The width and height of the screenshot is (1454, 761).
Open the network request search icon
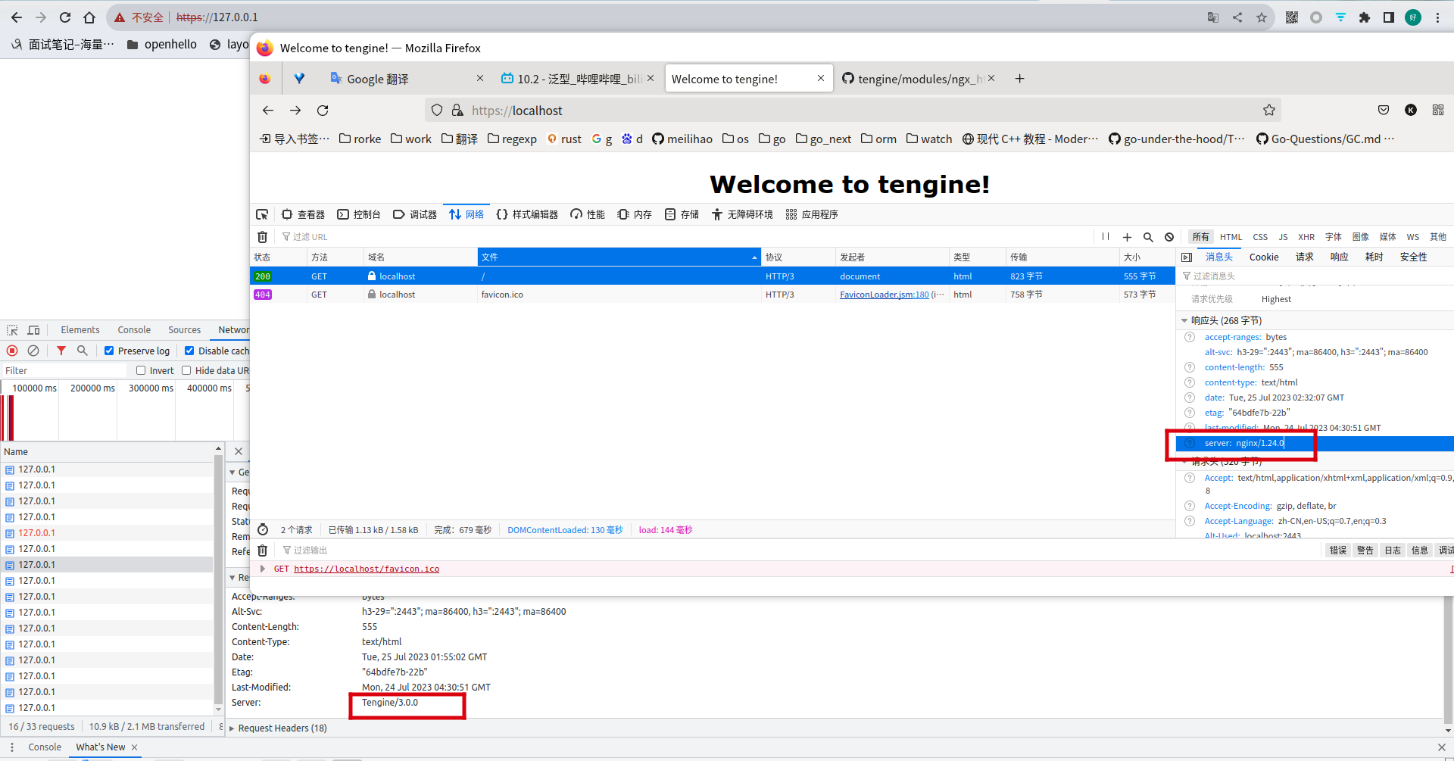coord(1148,236)
